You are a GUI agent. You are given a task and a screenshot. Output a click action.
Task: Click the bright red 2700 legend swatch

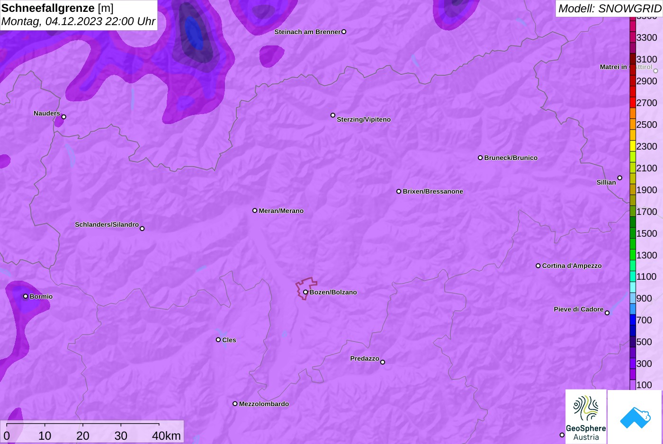[x=633, y=102]
